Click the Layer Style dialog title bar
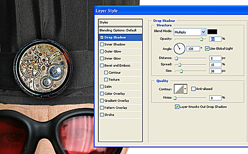The image size is (248, 154). (171, 11)
